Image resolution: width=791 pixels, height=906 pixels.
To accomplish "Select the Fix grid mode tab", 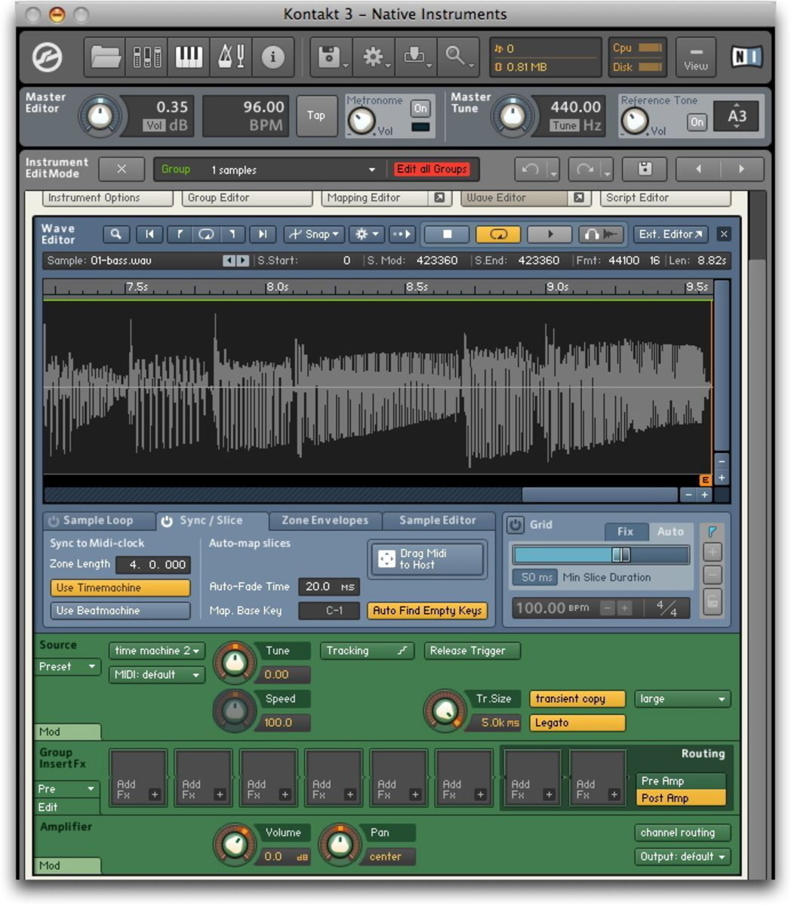I will click(626, 532).
